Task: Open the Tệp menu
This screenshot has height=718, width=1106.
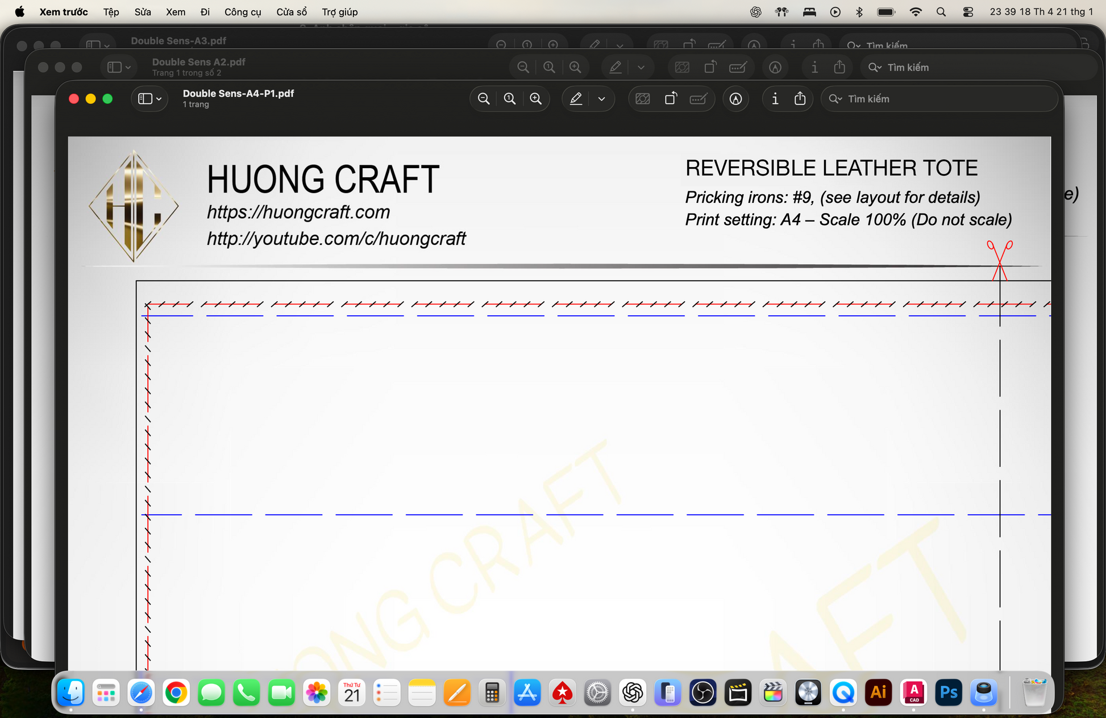Action: 111,12
